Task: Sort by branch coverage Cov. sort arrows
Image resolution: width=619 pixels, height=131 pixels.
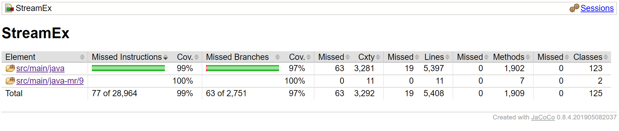Action: click(x=309, y=57)
